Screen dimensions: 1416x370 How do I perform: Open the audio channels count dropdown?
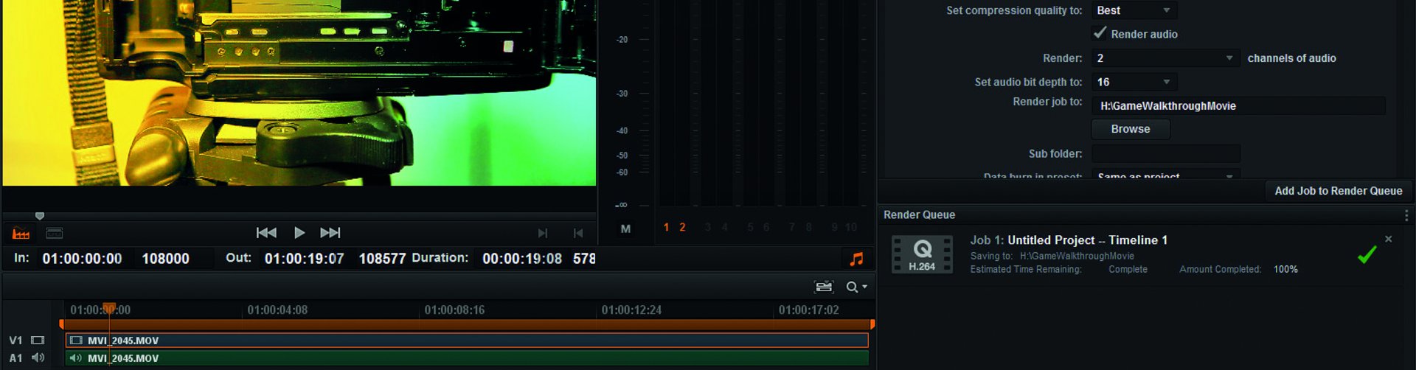(1165, 58)
